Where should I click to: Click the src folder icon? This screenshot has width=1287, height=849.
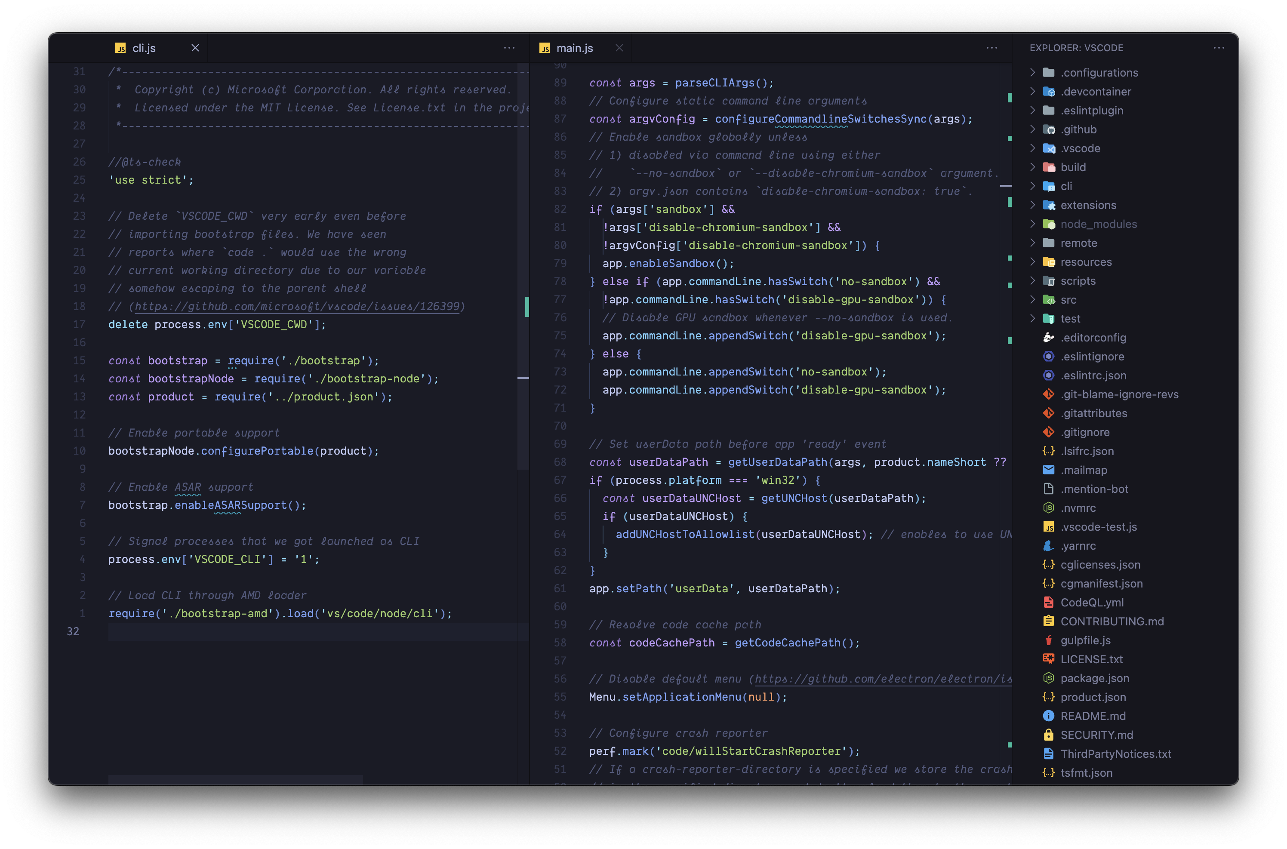pyautogui.click(x=1048, y=300)
